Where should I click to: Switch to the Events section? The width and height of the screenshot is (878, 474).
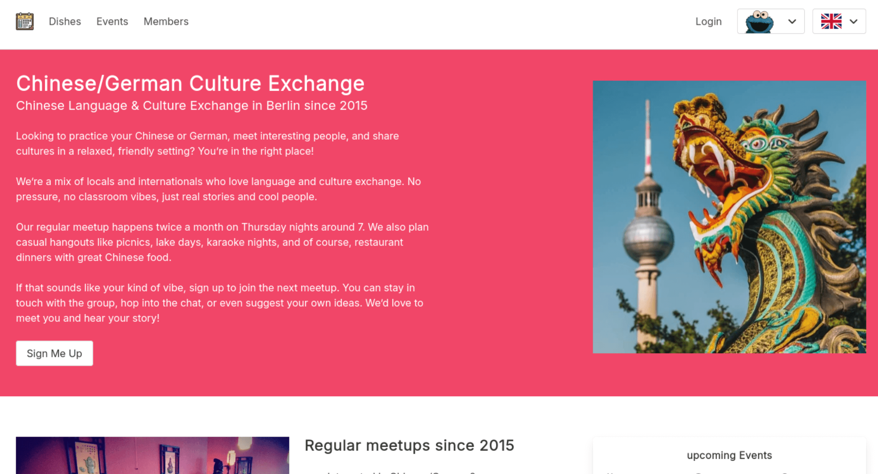[x=112, y=22]
